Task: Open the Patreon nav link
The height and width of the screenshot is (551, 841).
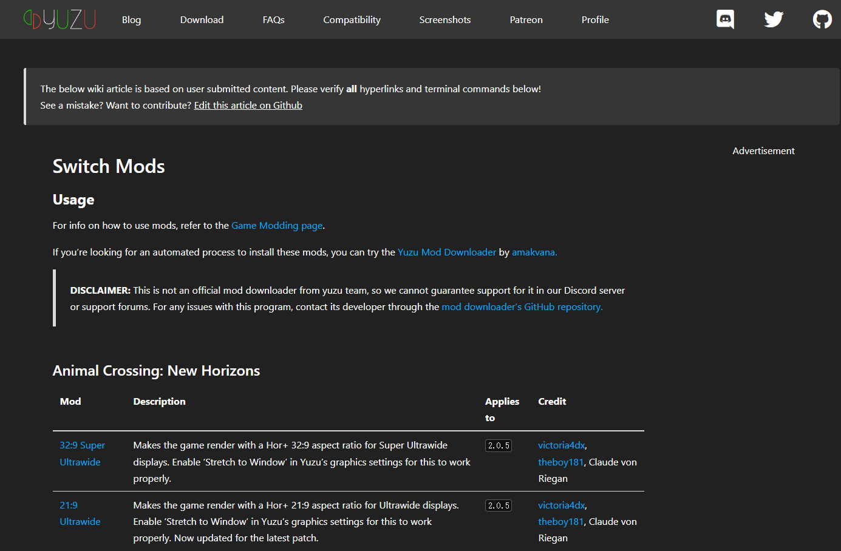Action: (x=526, y=19)
